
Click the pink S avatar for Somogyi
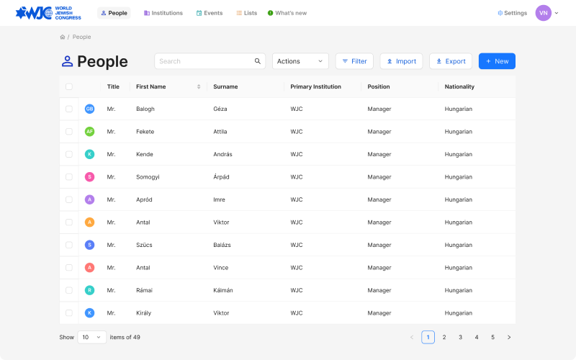coord(89,177)
